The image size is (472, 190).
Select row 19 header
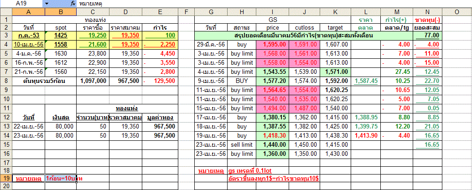click(x=6, y=178)
